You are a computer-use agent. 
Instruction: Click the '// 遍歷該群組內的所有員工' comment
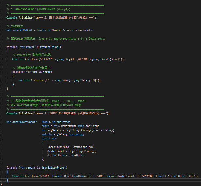pos(31,68)
